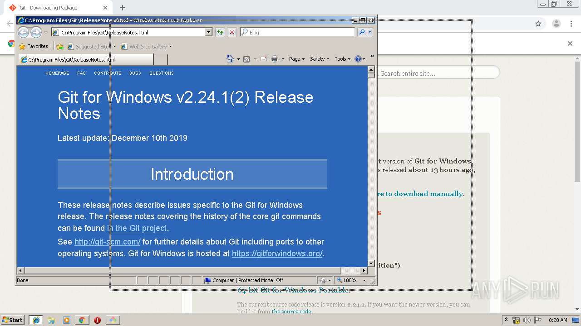Click the IE Back arrow button

point(23,32)
